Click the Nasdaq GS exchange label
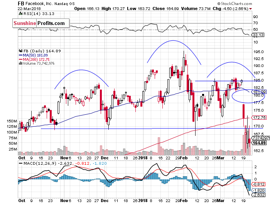Screen dimensions: 270x204 tap(64, 4)
